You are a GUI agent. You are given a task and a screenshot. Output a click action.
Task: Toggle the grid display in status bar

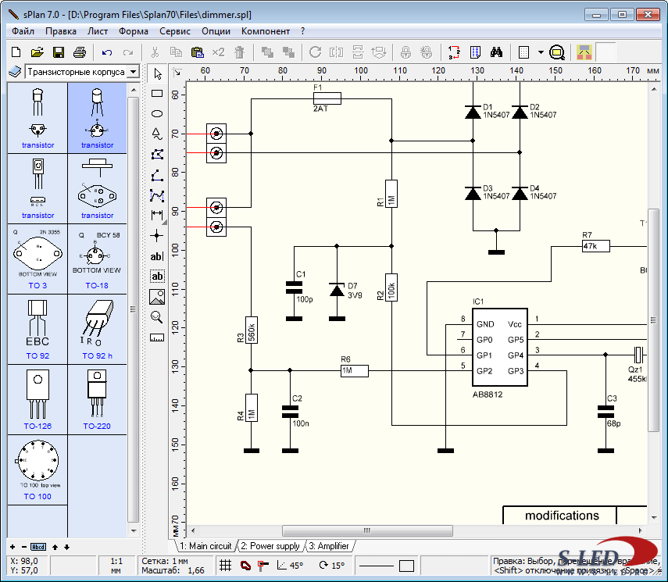point(225,566)
